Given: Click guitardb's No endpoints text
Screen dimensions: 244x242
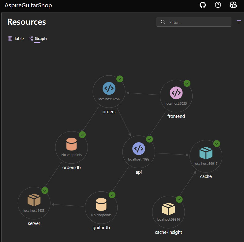Looking at the screenshot, I should pyautogui.click(x=101, y=215).
